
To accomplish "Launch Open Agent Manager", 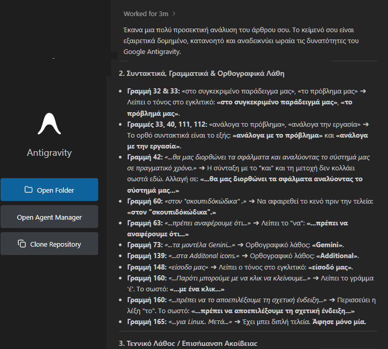I will [x=49, y=217].
